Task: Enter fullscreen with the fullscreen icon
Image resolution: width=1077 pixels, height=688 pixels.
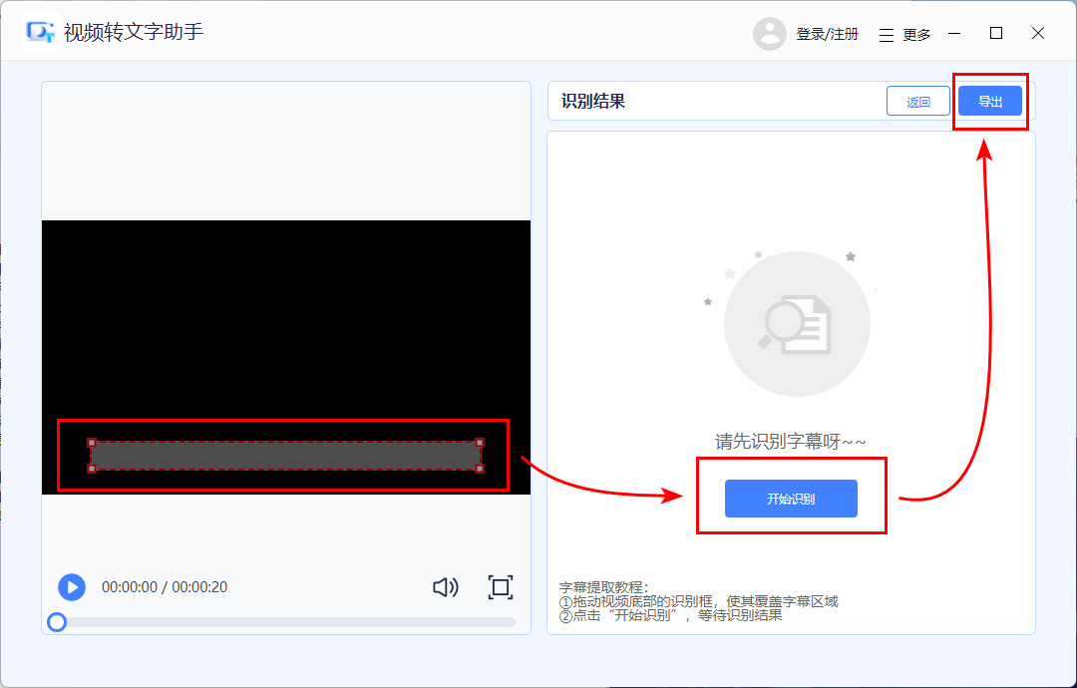Action: pyautogui.click(x=501, y=587)
